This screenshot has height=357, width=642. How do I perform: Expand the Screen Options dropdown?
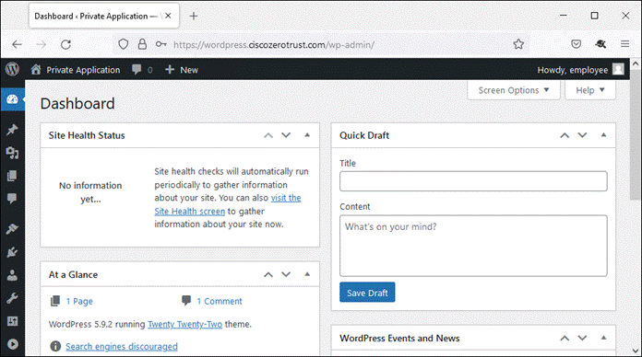pos(514,90)
